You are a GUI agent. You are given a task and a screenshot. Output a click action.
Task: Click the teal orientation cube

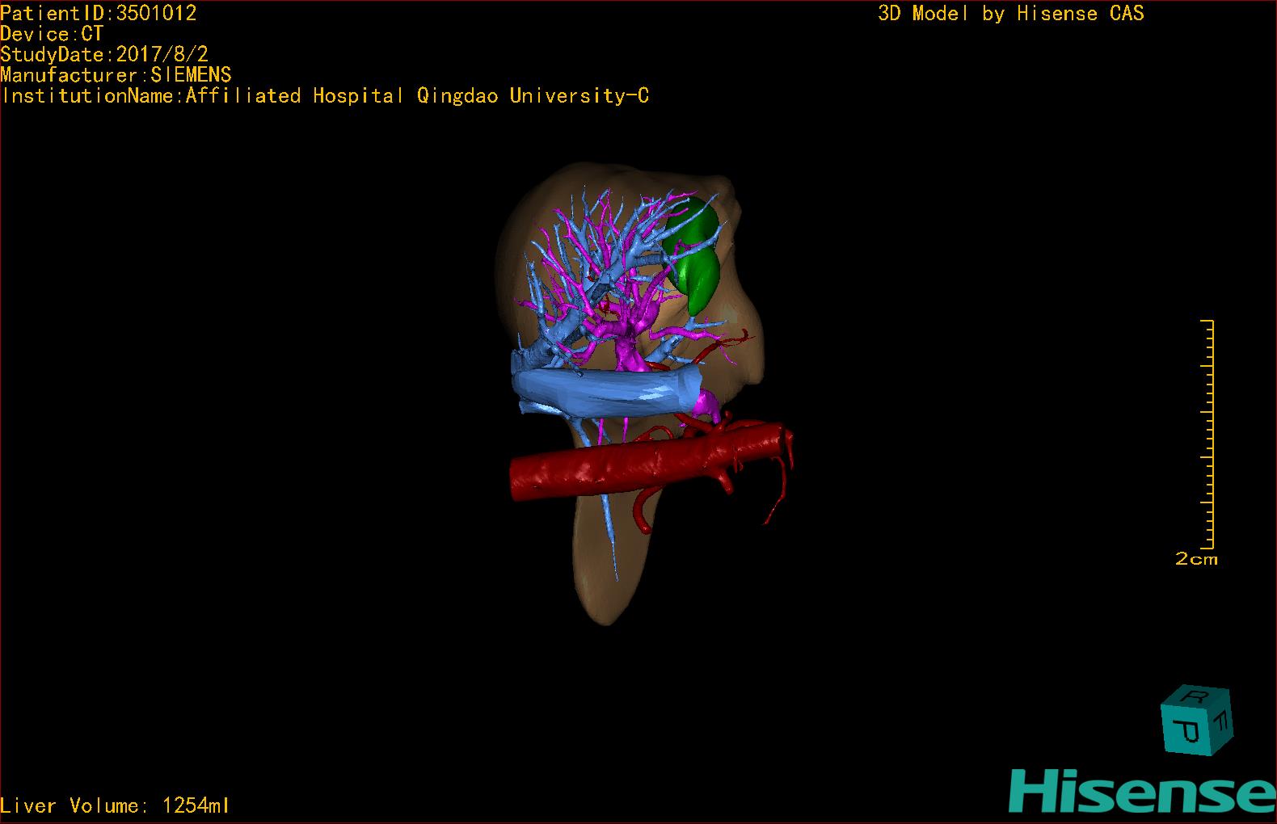coord(1196,720)
